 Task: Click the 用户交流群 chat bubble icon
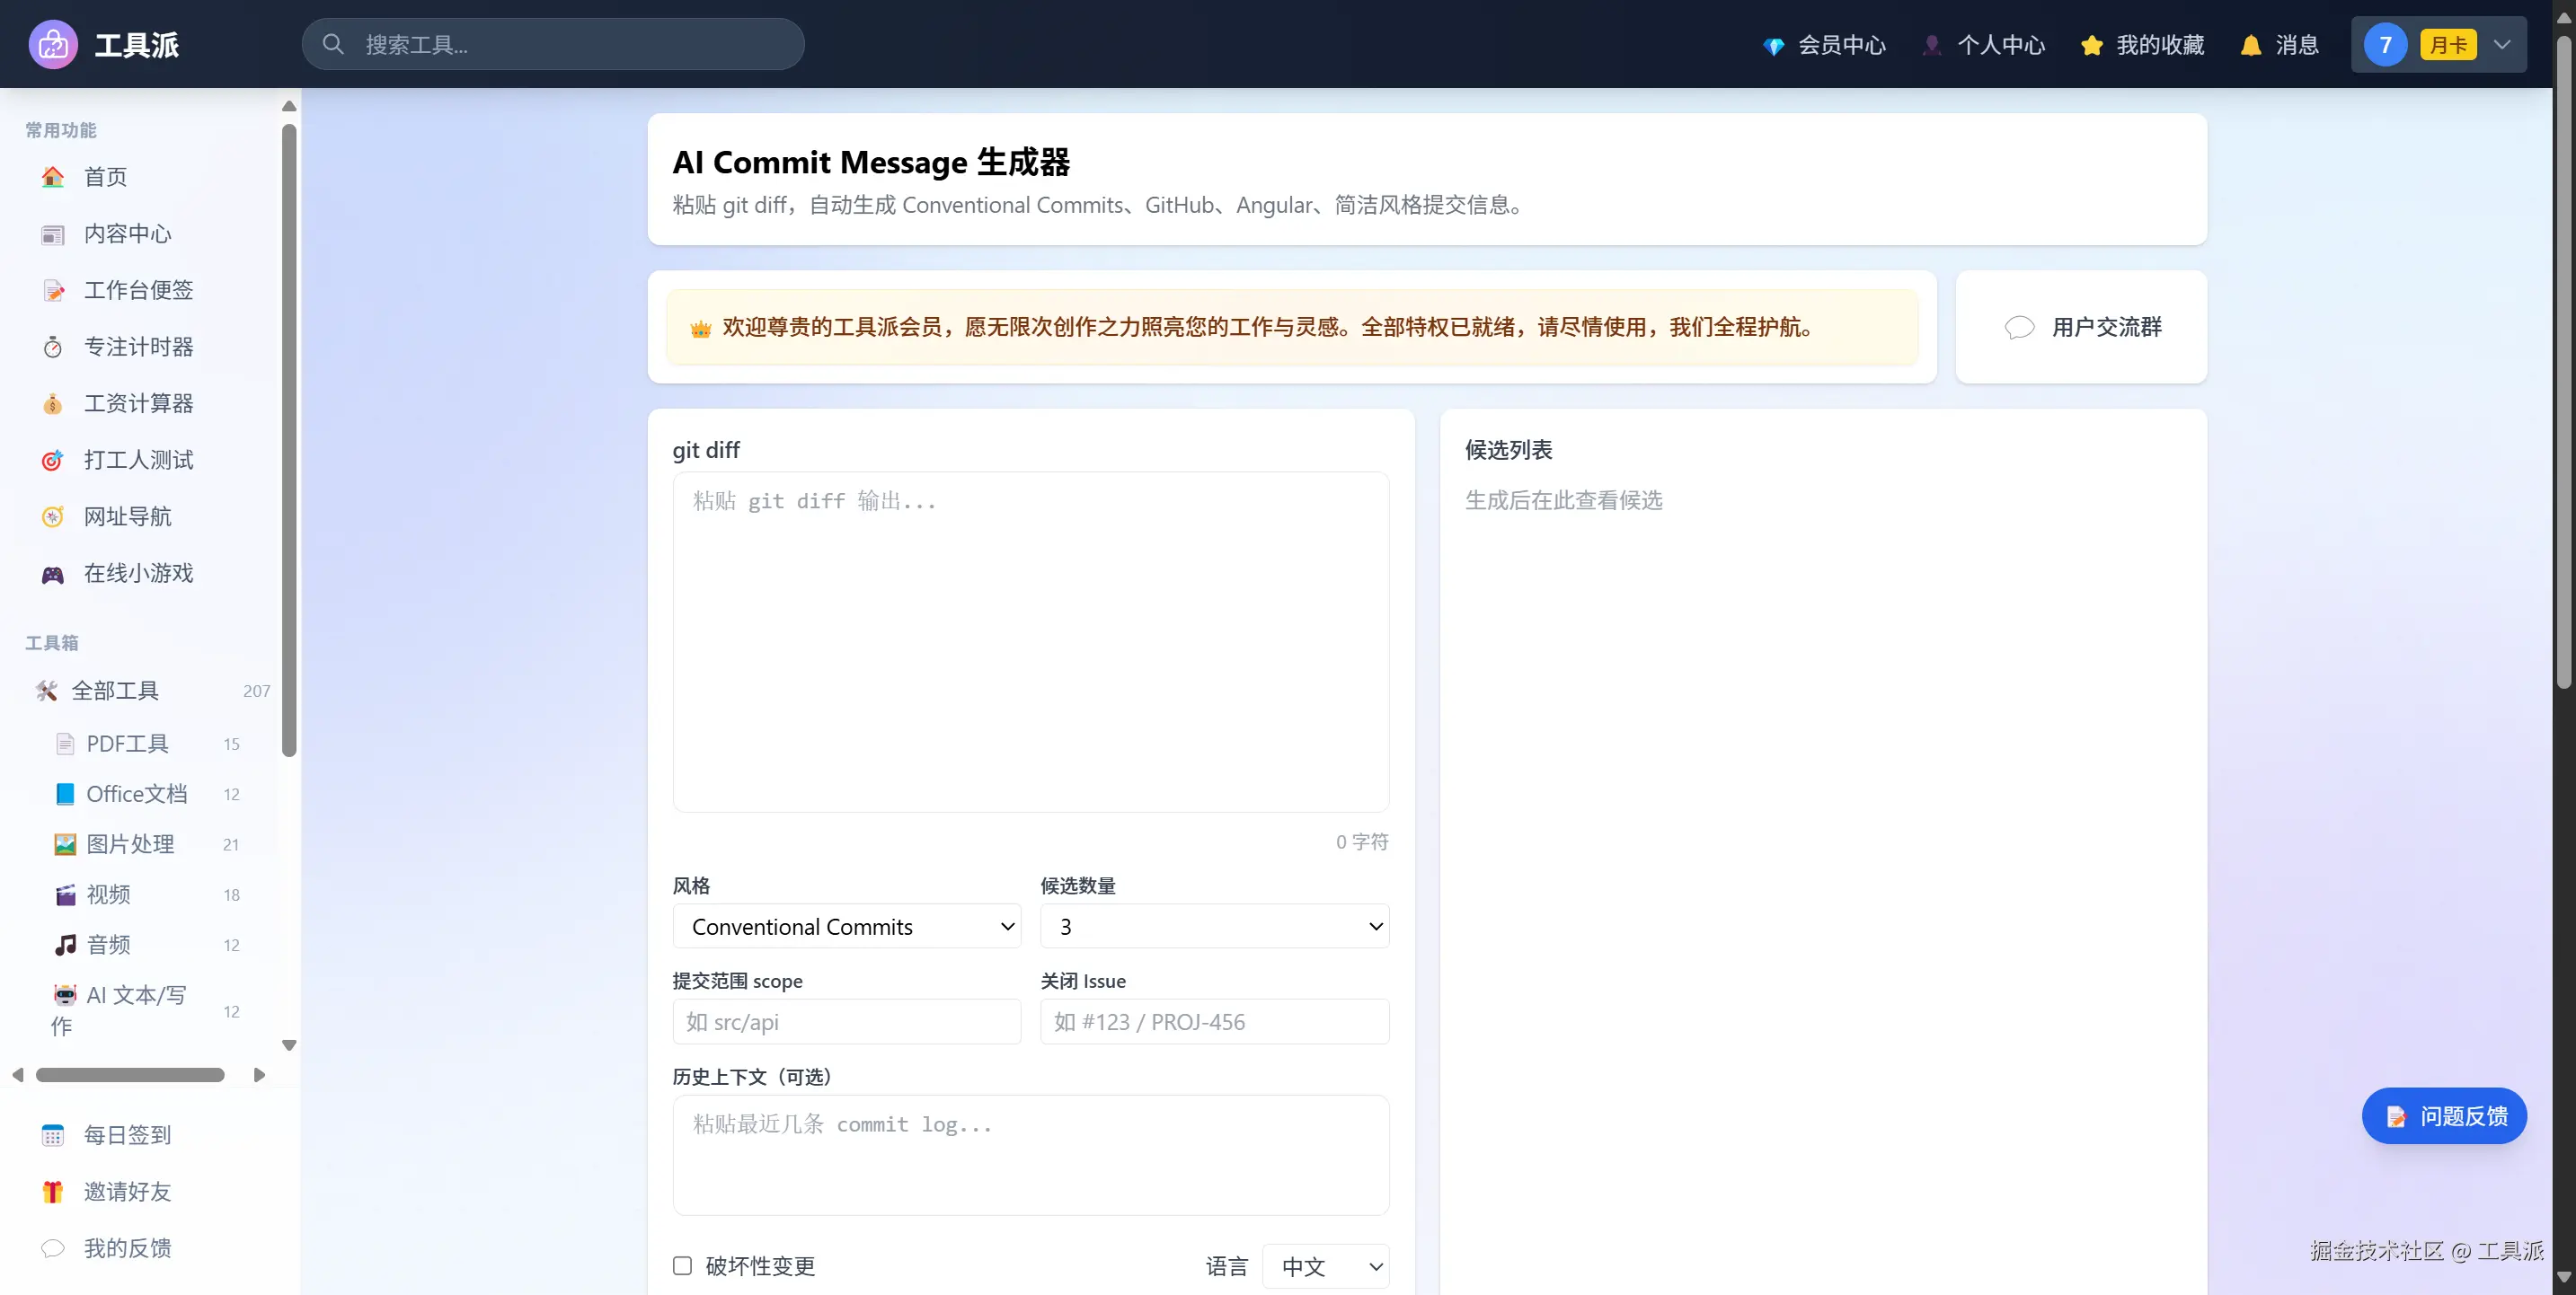click(2019, 327)
